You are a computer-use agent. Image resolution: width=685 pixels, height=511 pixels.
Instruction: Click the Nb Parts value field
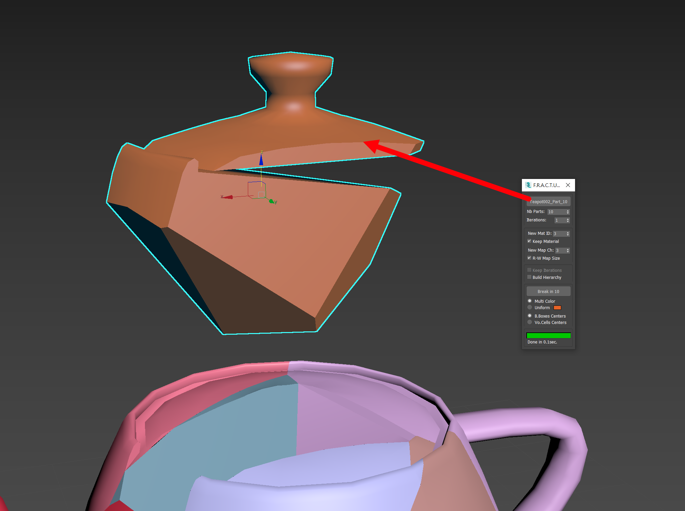(x=556, y=212)
